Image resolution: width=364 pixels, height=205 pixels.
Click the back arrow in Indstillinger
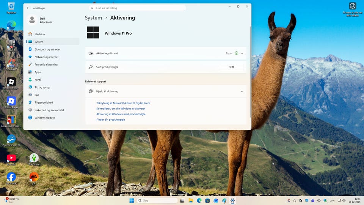click(28, 8)
